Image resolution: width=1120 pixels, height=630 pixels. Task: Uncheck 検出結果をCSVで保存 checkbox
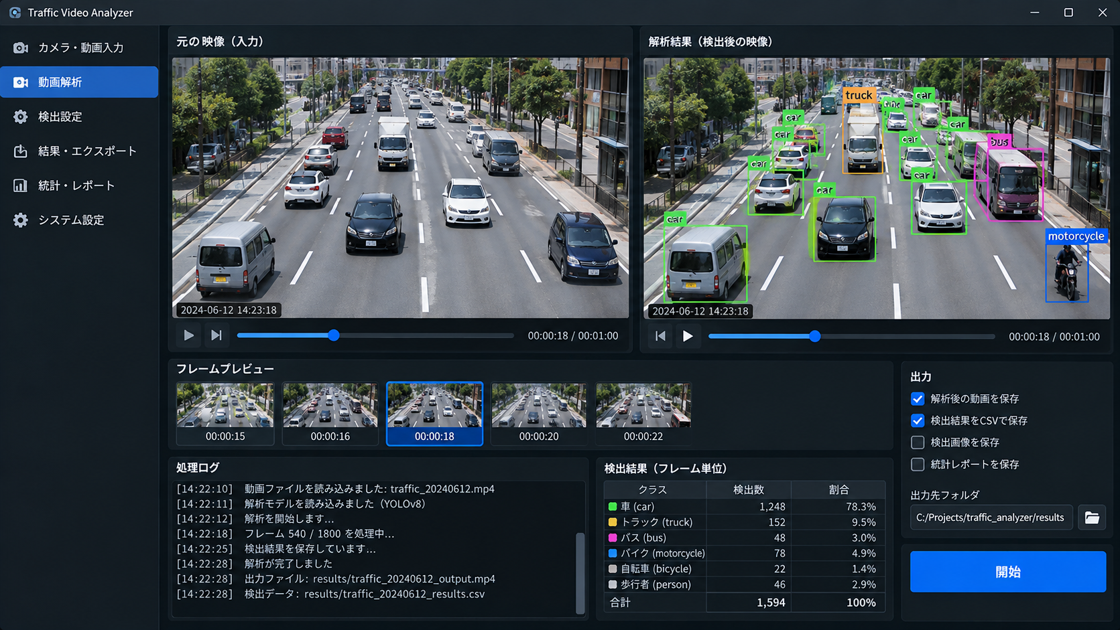coord(918,420)
